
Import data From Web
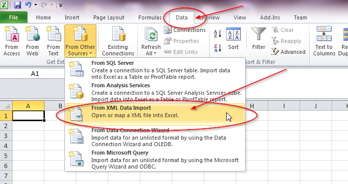(32, 41)
